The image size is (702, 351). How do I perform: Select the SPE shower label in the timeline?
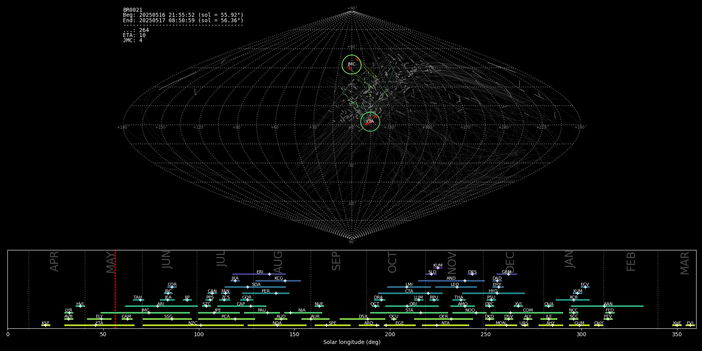[333, 323]
